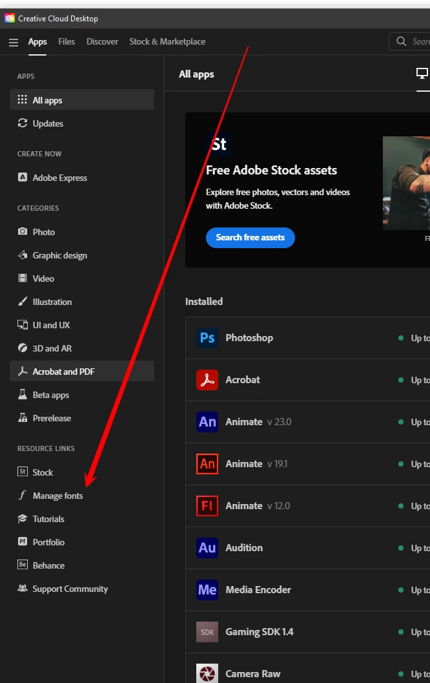Open the Behance resource link
The height and width of the screenshot is (683, 430).
82,565
